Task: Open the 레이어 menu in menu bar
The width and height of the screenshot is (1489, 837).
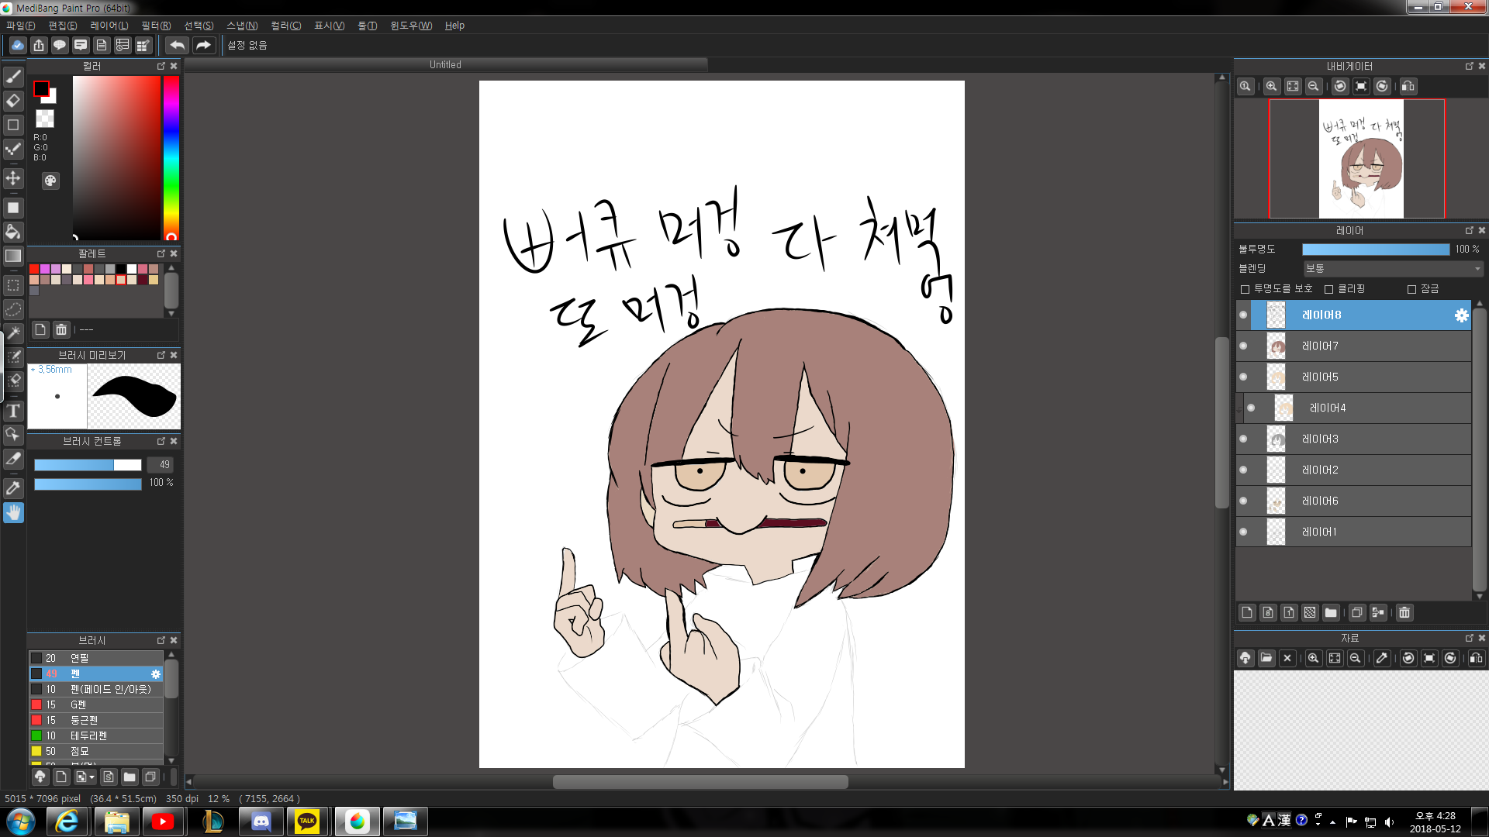Action: [x=109, y=26]
